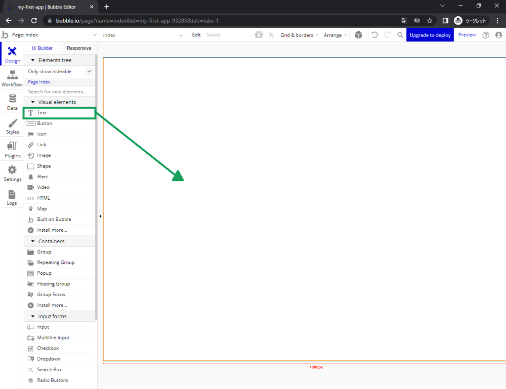Open the Settings gear in sidebar

[x=12, y=173]
